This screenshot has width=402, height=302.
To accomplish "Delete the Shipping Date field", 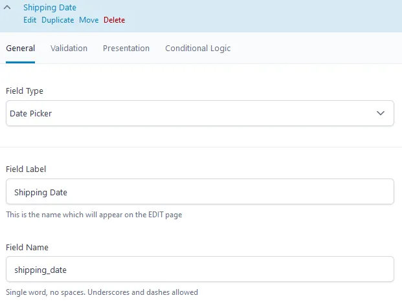I will pyautogui.click(x=115, y=20).
